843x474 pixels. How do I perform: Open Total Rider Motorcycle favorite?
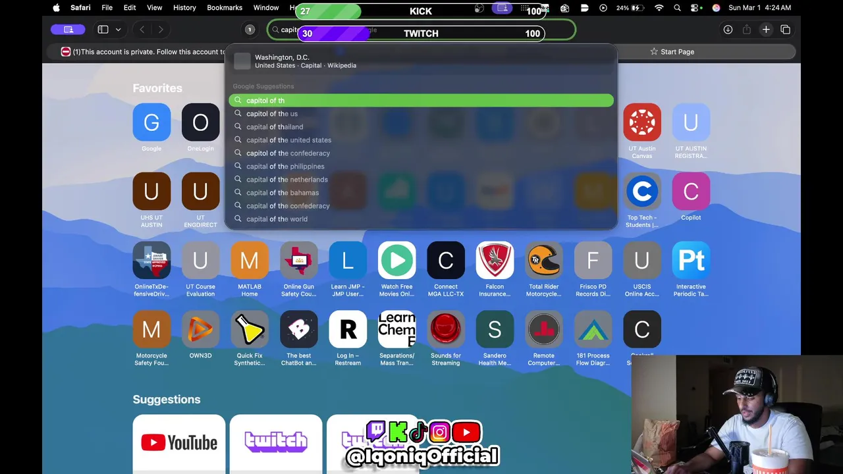coord(544,261)
